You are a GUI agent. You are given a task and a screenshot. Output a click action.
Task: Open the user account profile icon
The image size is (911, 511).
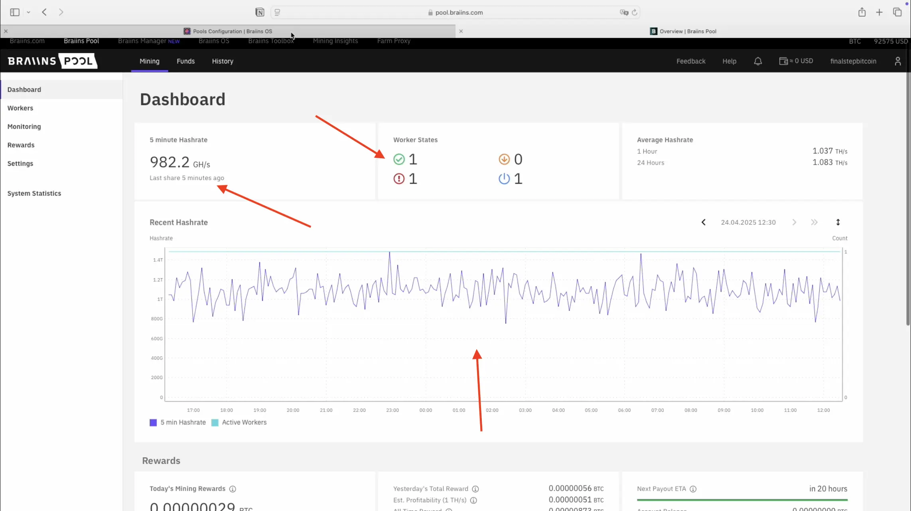click(x=897, y=61)
